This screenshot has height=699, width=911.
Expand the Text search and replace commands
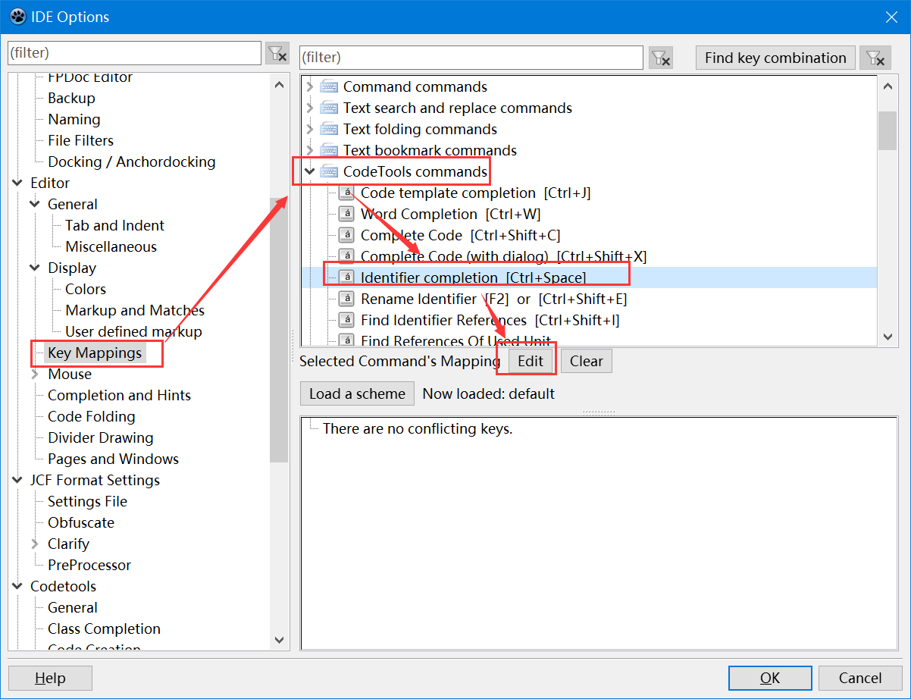(x=309, y=108)
